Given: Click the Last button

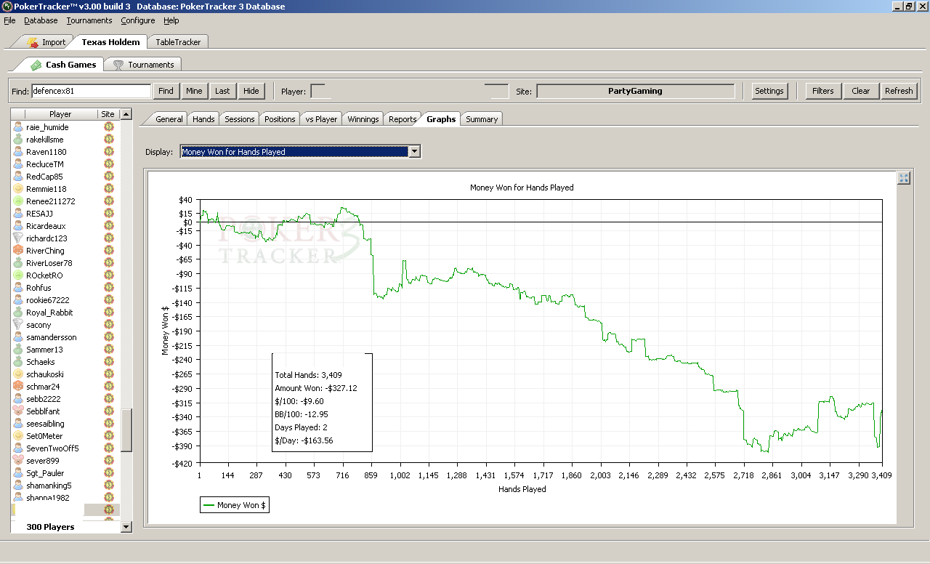Looking at the screenshot, I should tap(222, 91).
